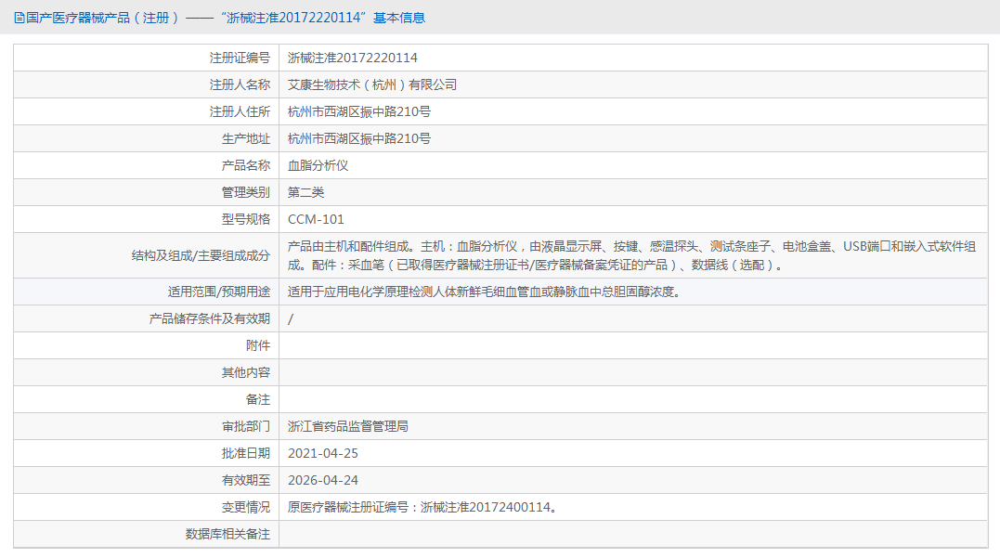The width and height of the screenshot is (1000, 558).
Task: Click the 其他内容 label
Action: click(x=246, y=371)
